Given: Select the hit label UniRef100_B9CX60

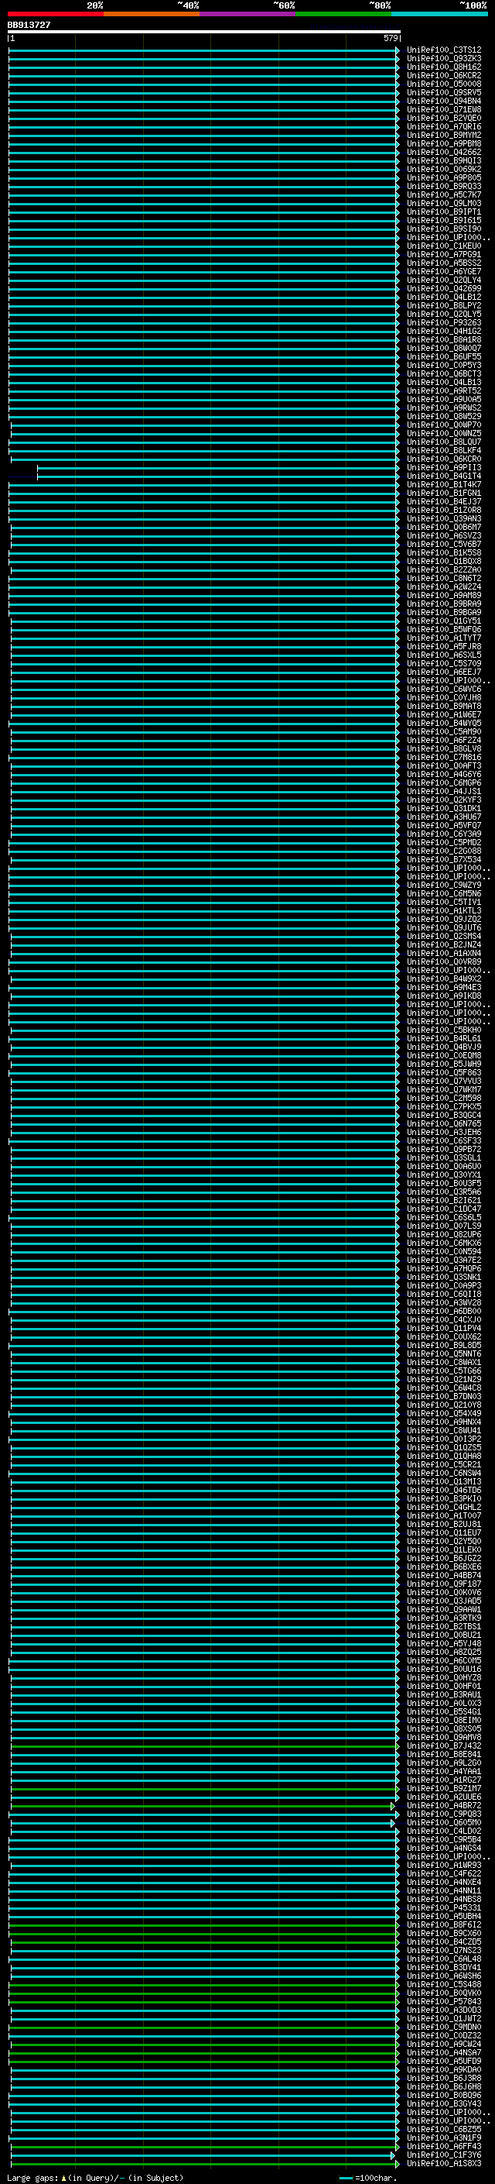Looking at the screenshot, I should 443,1933.
